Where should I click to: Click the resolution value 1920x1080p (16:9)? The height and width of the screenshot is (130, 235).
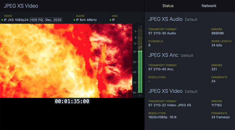pyautogui.click(x=163, y=117)
